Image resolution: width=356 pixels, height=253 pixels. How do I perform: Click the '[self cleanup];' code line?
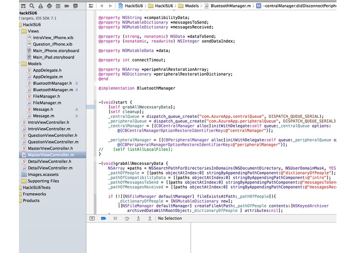tap(126, 112)
